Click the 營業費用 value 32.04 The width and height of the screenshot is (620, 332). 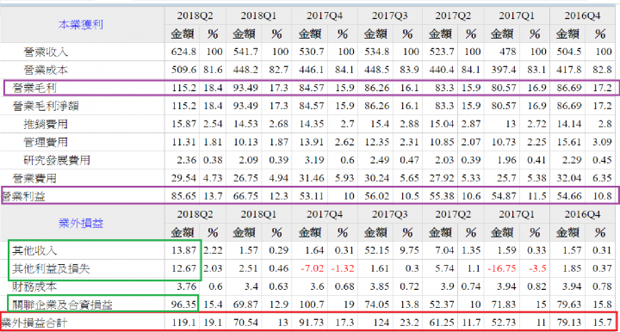[x=569, y=178]
